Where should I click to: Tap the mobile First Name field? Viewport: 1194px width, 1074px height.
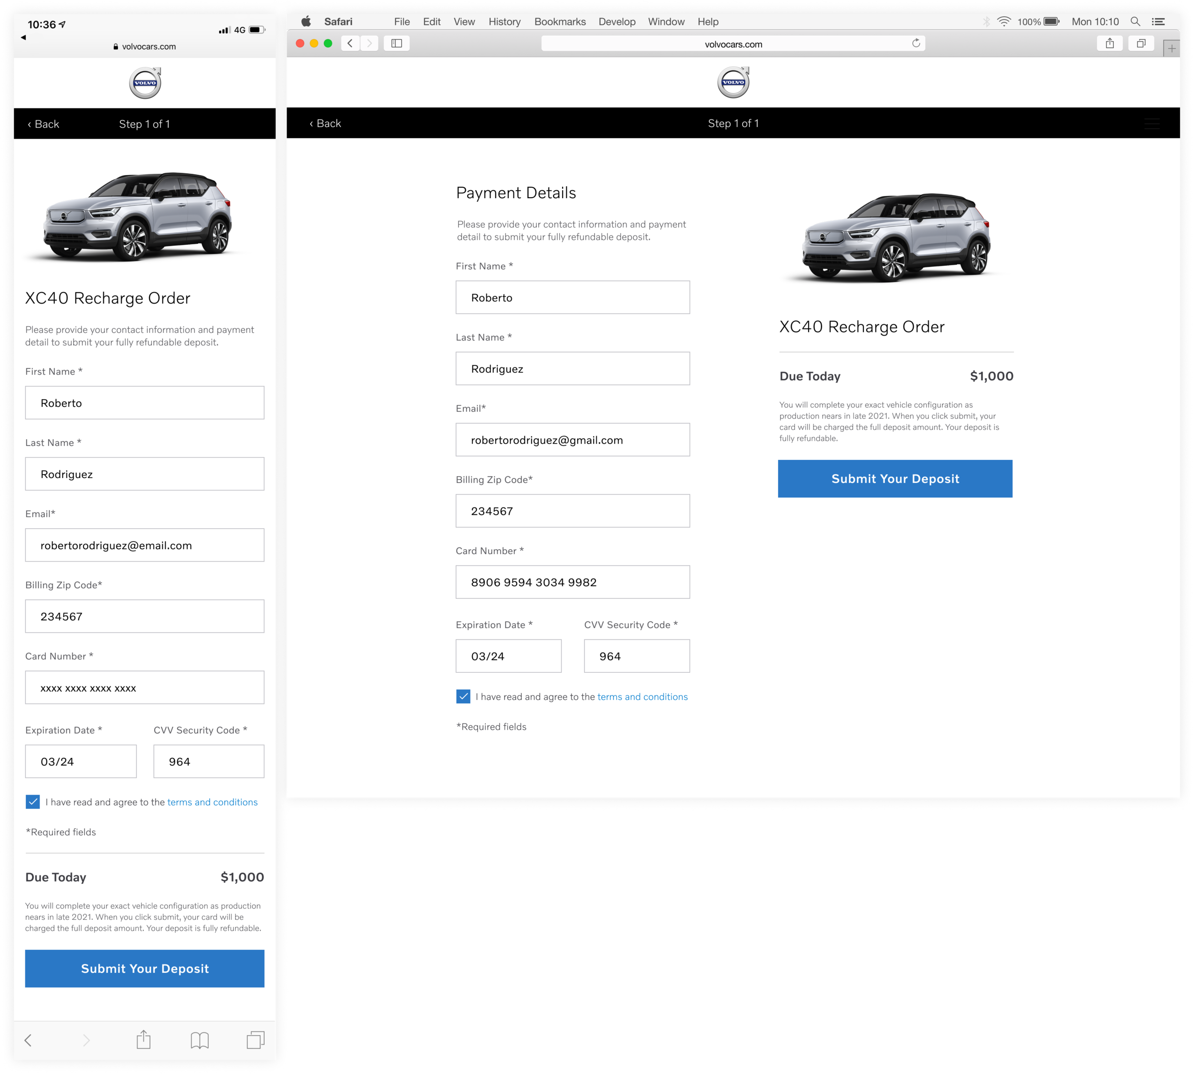(145, 403)
